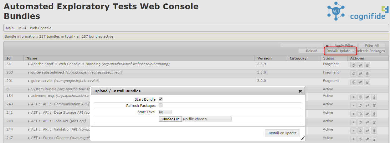The image size is (390, 143).
Task: Update the guice-assistedinject bundle
Action: tap(360, 74)
